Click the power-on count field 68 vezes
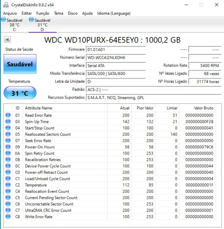Image resolution: width=224 pixels, height=229 pixels. click(x=205, y=73)
